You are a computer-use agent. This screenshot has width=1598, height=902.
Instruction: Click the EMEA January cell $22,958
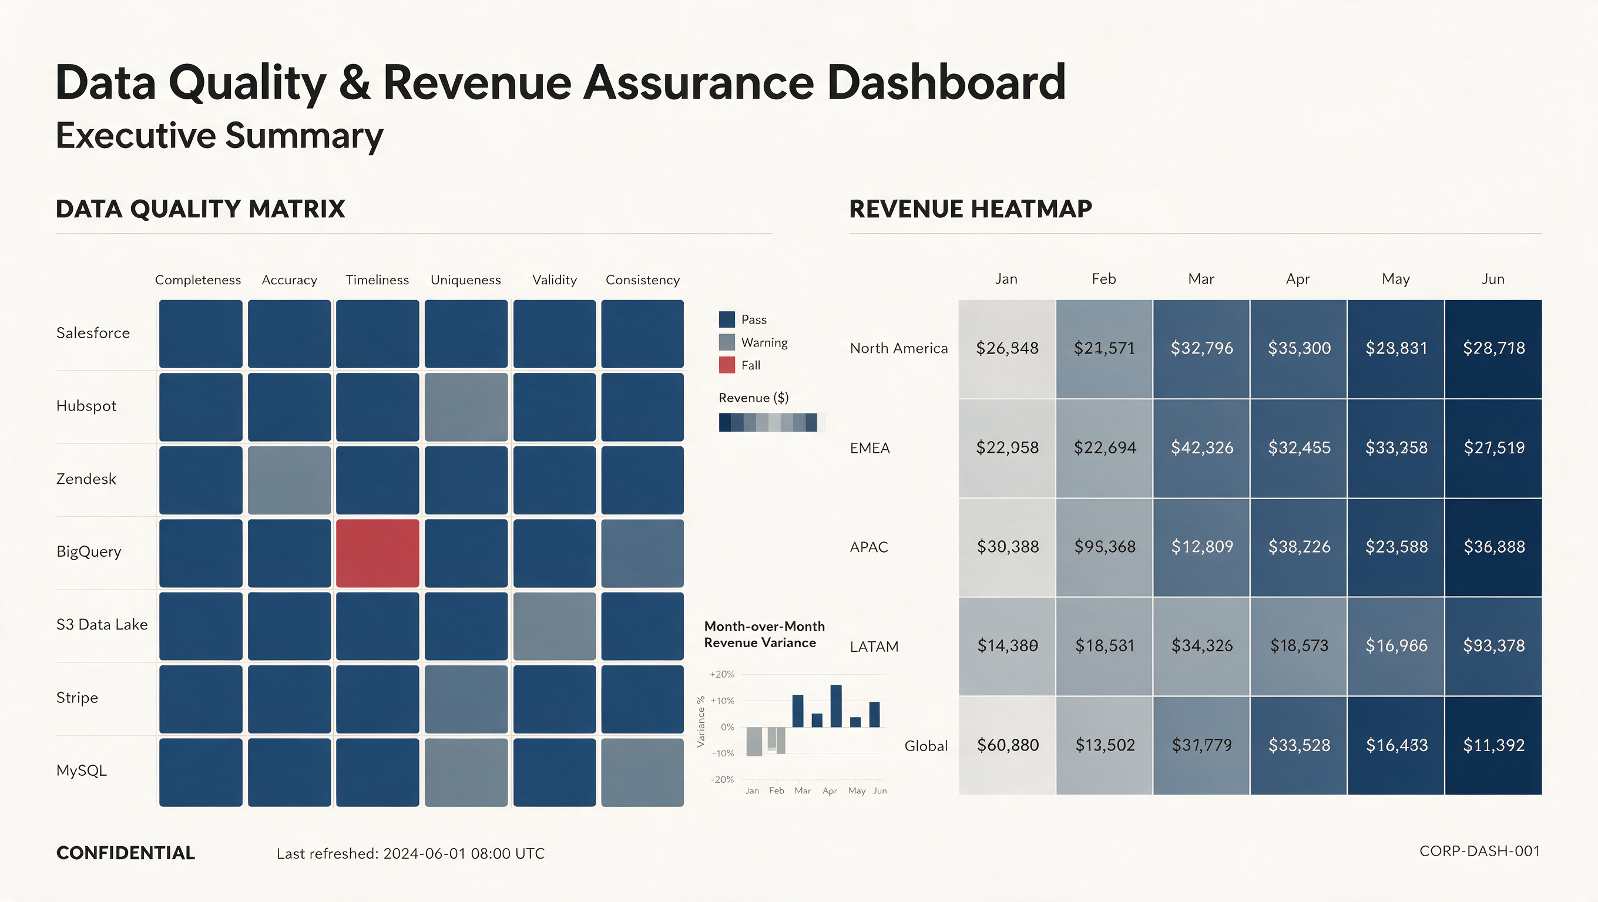tap(1008, 448)
